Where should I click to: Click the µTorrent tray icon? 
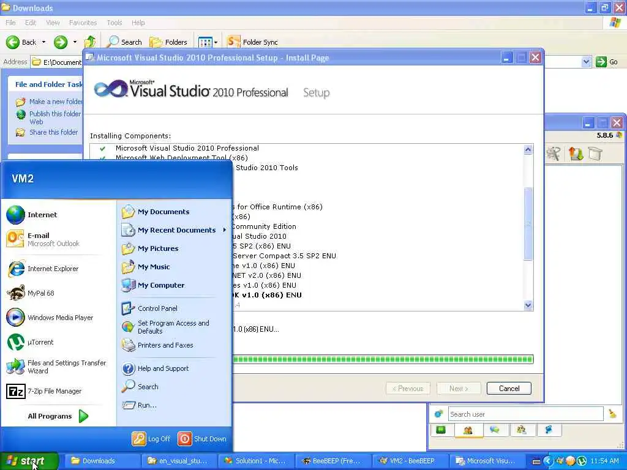pyautogui.click(x=582, y=461)
